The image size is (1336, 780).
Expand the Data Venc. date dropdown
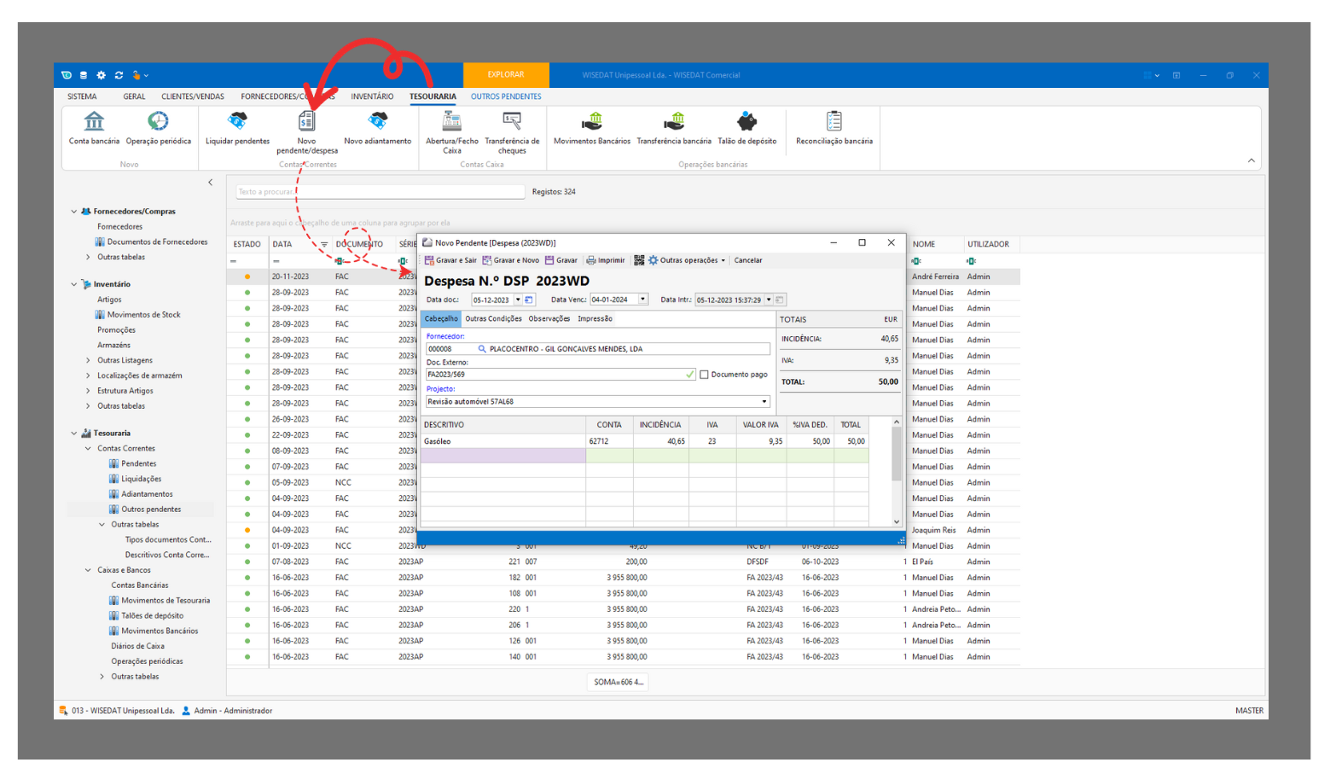coord(643,300)
